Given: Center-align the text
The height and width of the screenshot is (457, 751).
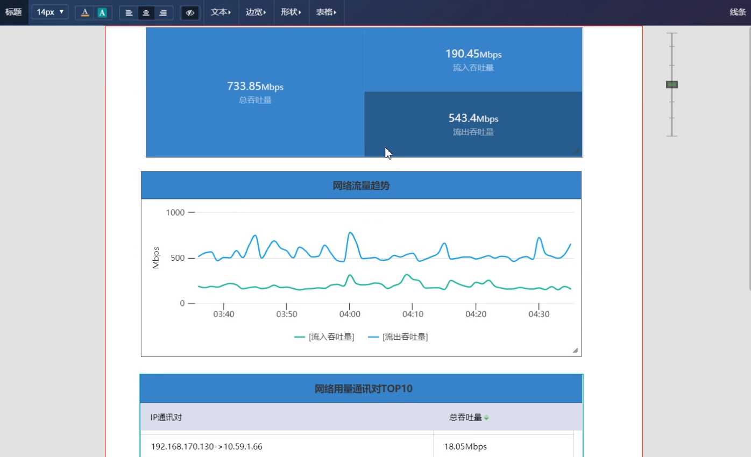Looking at the screenshot, I should 146,12.
